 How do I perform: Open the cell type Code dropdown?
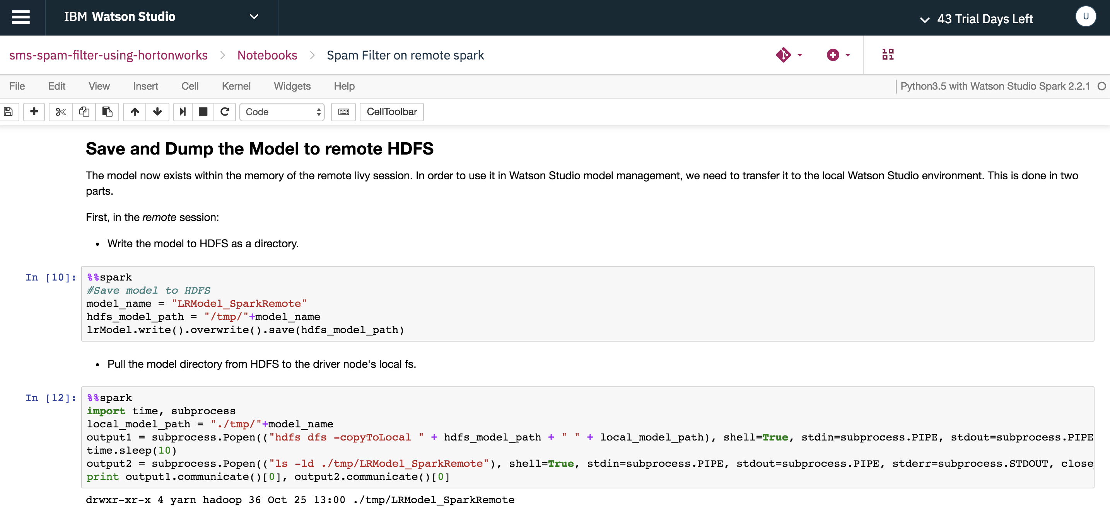tap(282, 112)
